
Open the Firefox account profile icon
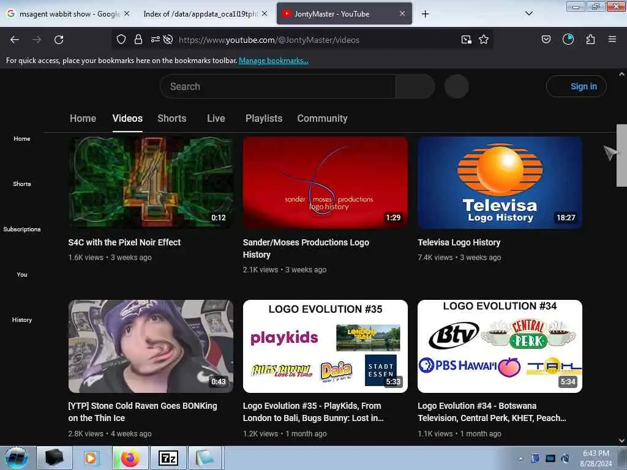pyautogui.click(x=568, y=40)
